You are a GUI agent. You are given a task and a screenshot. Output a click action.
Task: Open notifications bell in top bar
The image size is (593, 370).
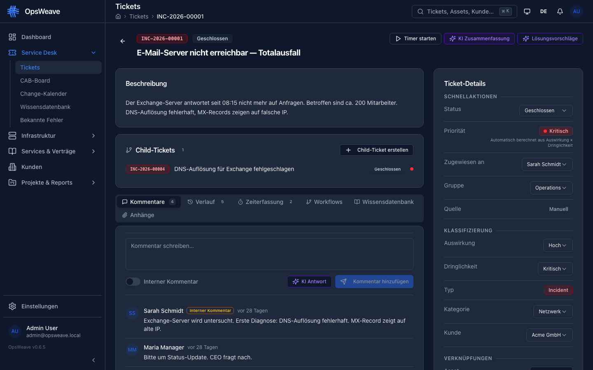tap(560, 12)
